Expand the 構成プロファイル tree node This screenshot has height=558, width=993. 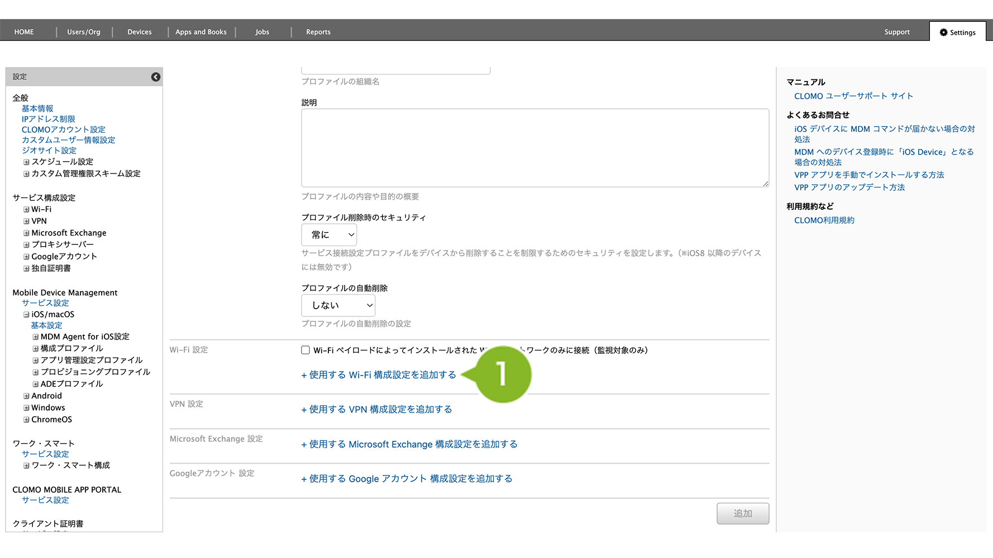tap(35, 349)
